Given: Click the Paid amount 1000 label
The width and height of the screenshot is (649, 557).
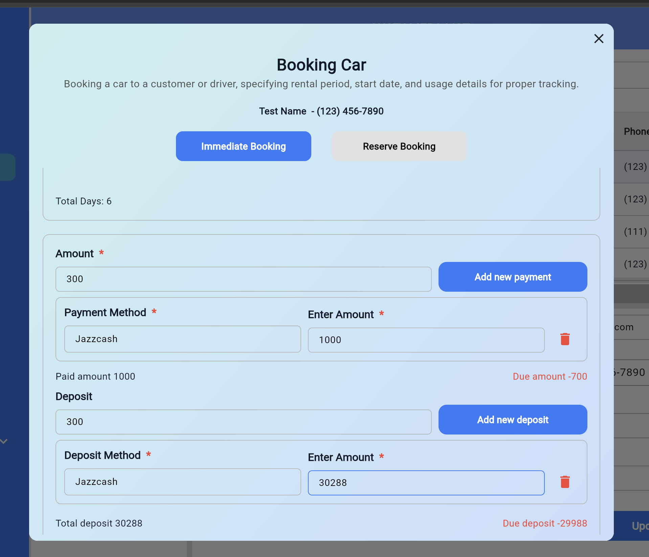Looking at the screenshot, I should coord(95,376).
